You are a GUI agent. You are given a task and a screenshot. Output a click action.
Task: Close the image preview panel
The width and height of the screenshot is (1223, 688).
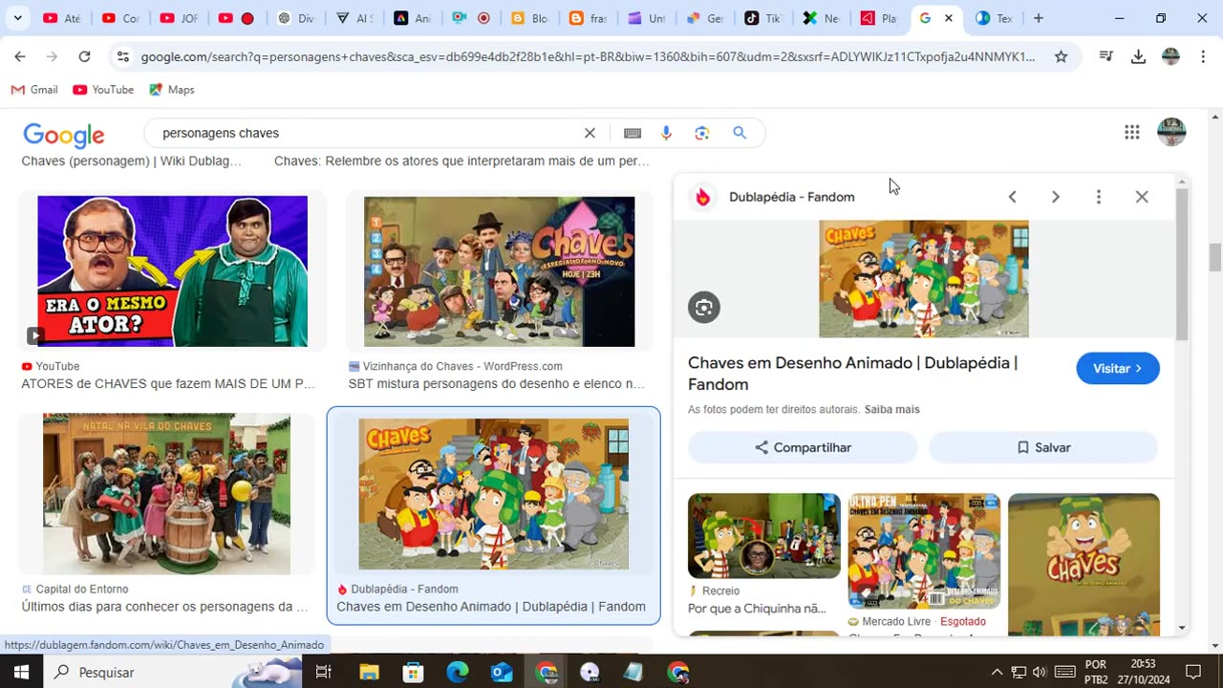(x=1142, y=197)
